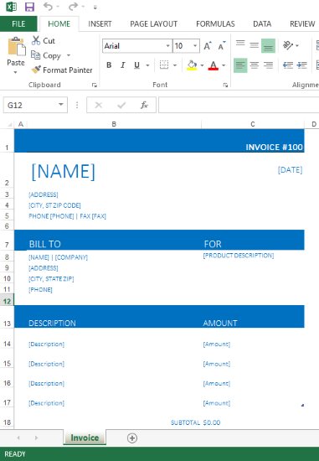Click the Borders icon

(164, 65)
